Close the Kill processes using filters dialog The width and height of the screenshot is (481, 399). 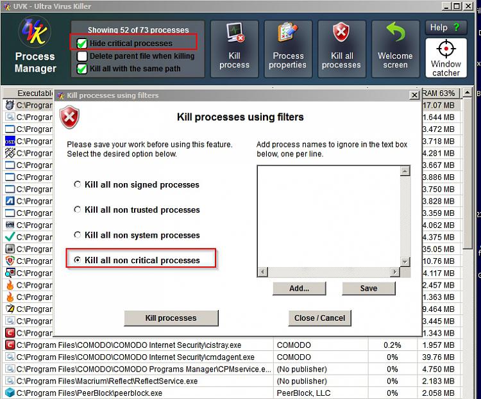click(414, 95)
